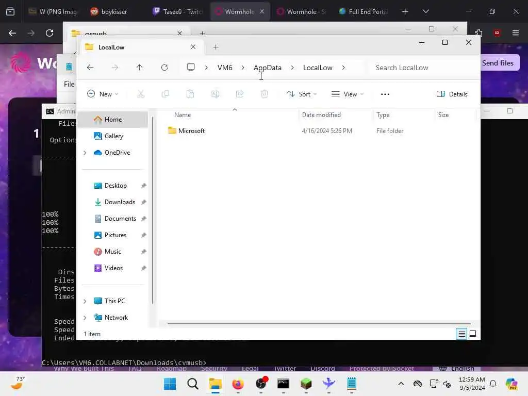The image size is (528, 396).
Task: Open taskbar Search
Action: pyautogui.click(x=193, y=384)
